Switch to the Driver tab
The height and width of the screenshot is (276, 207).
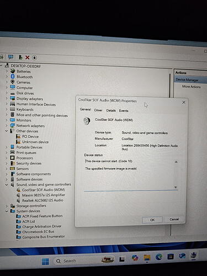coord(98,110)
